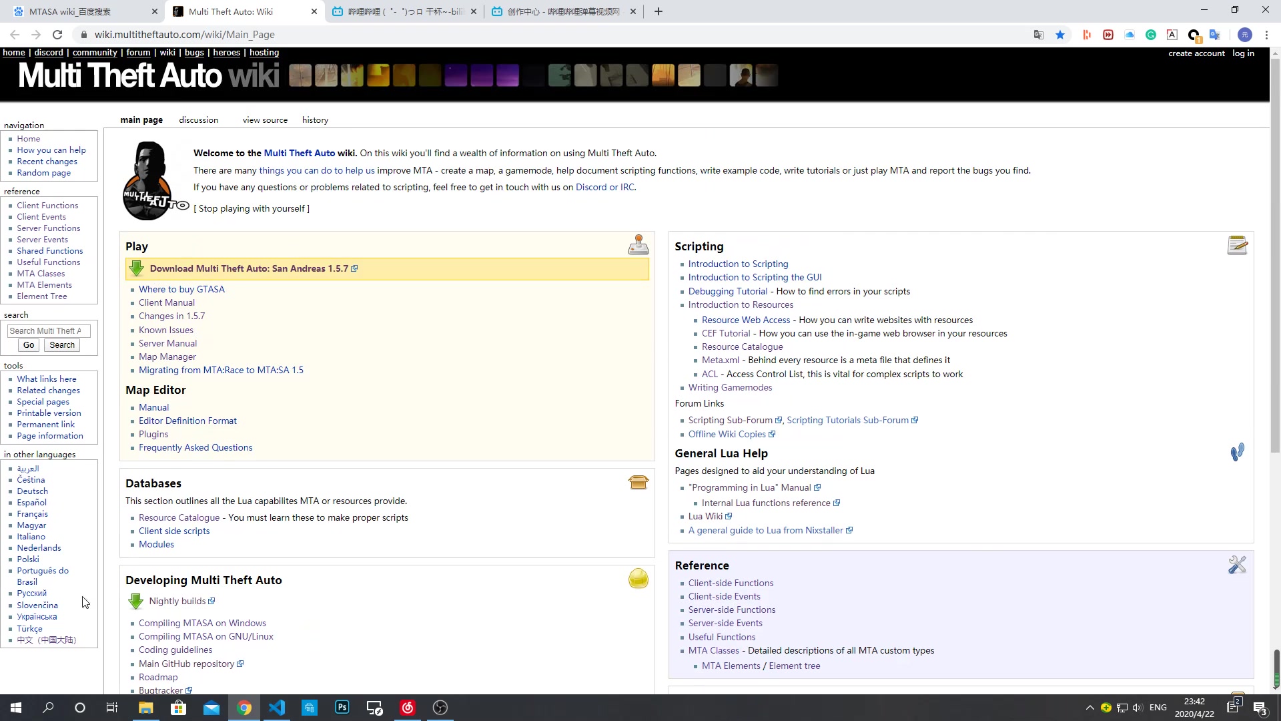Open File Explorer from the taskbar
Screen dimensions: 1281x721
point(145,708)
